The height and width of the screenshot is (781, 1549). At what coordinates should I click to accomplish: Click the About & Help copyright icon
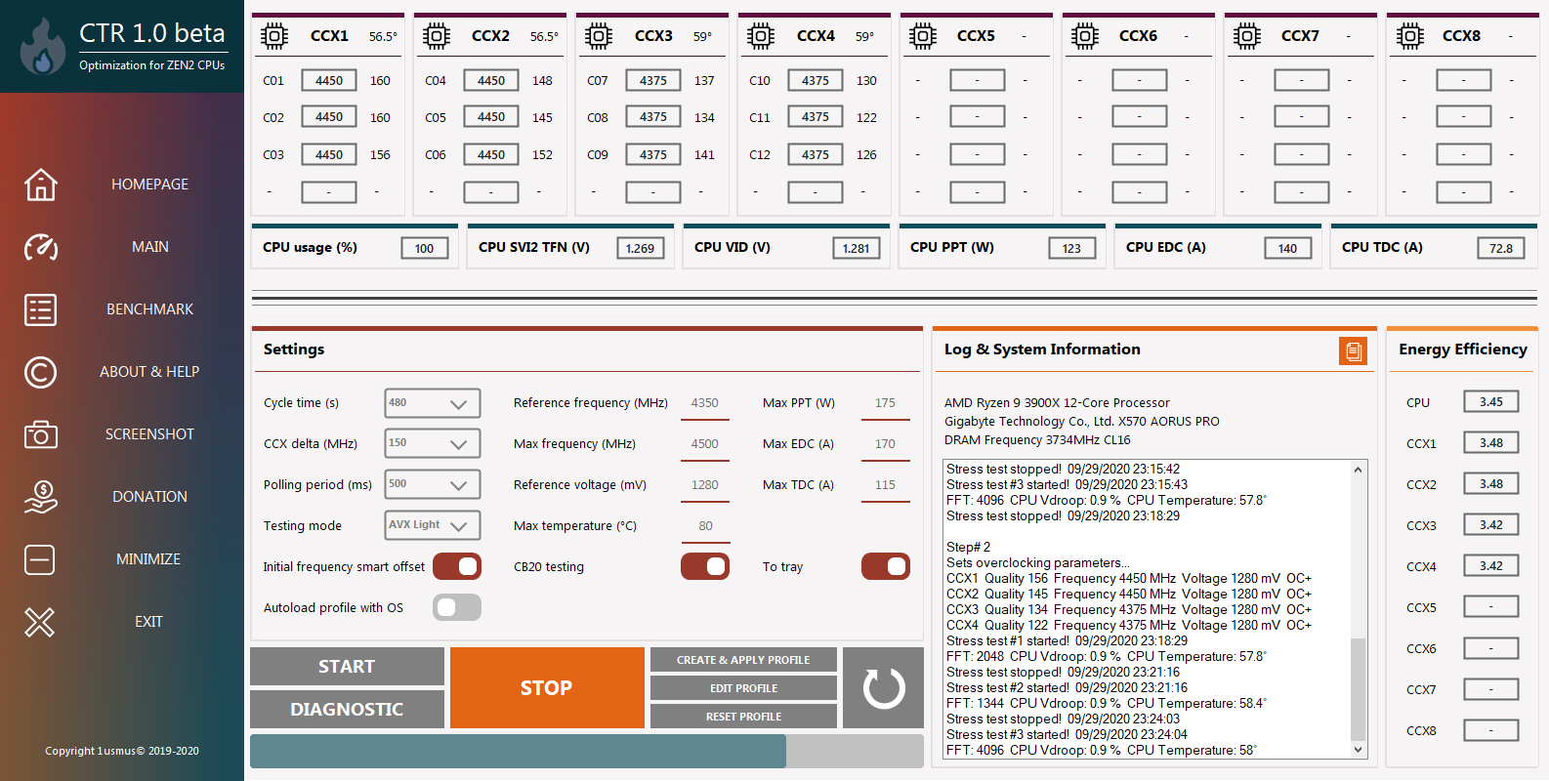pyautogui.click(x=41, y=372)
